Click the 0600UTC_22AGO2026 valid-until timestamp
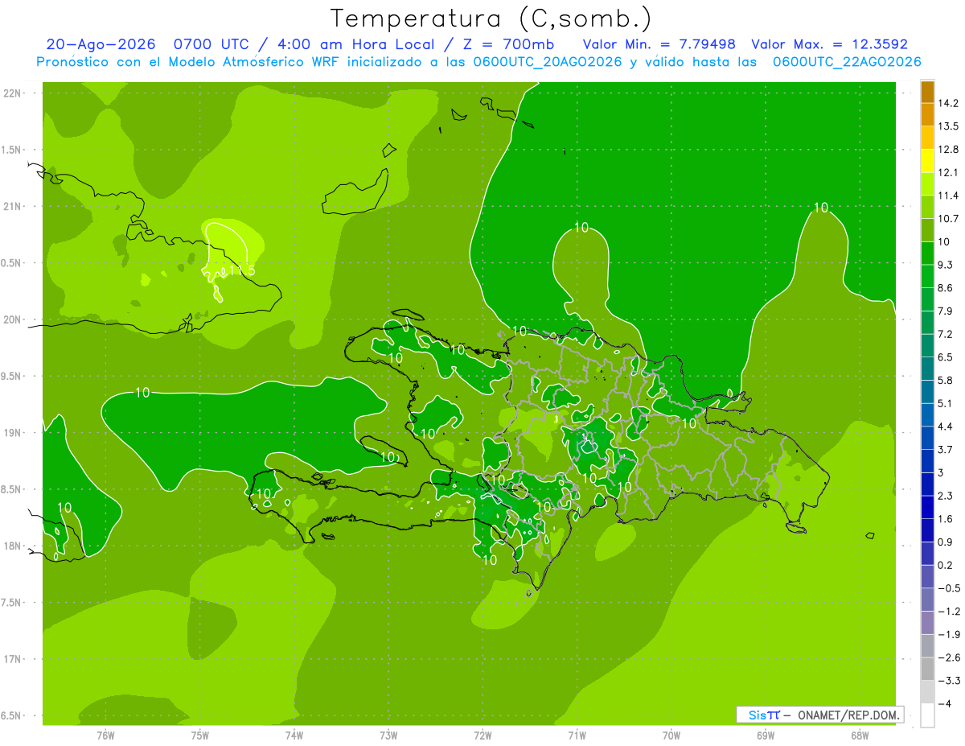The width and height of the screenshot is (965, 746). (847, 62)
